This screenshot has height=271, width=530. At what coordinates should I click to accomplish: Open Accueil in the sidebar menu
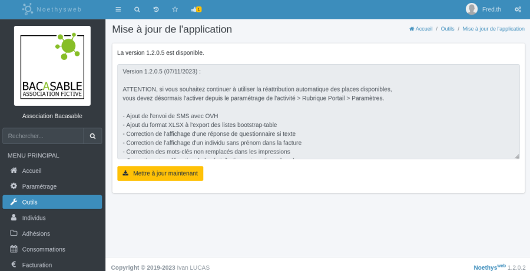point(32,170)
